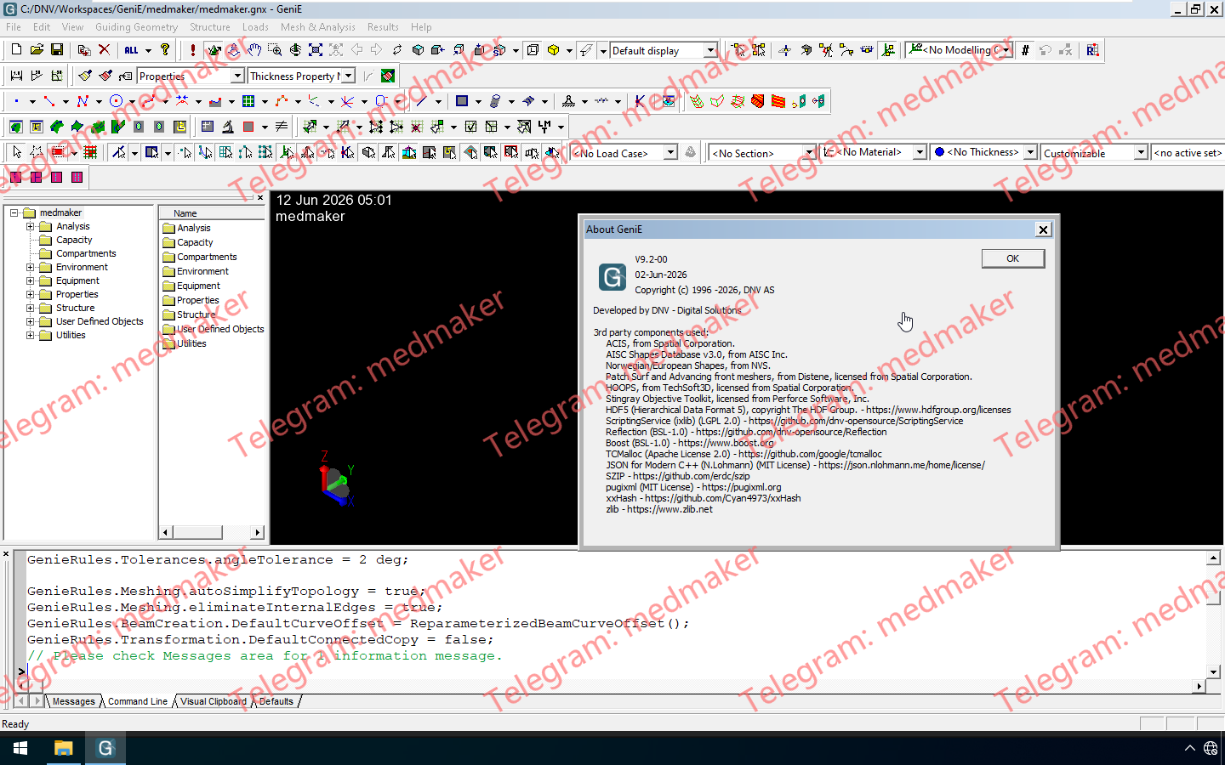Show hidden icons in the system tray
Image resolution: width=1225 pixels, height=765 pixels.
(1189, 748)
